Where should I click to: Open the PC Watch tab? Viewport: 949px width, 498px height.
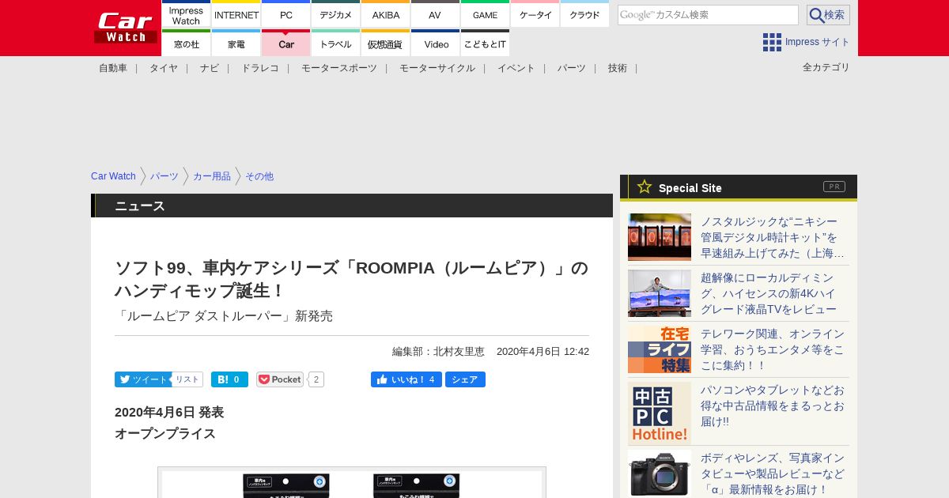(286, 14)
